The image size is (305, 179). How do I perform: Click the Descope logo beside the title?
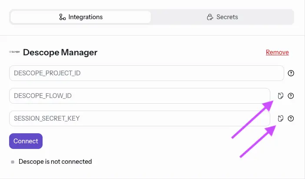(15, 52)
